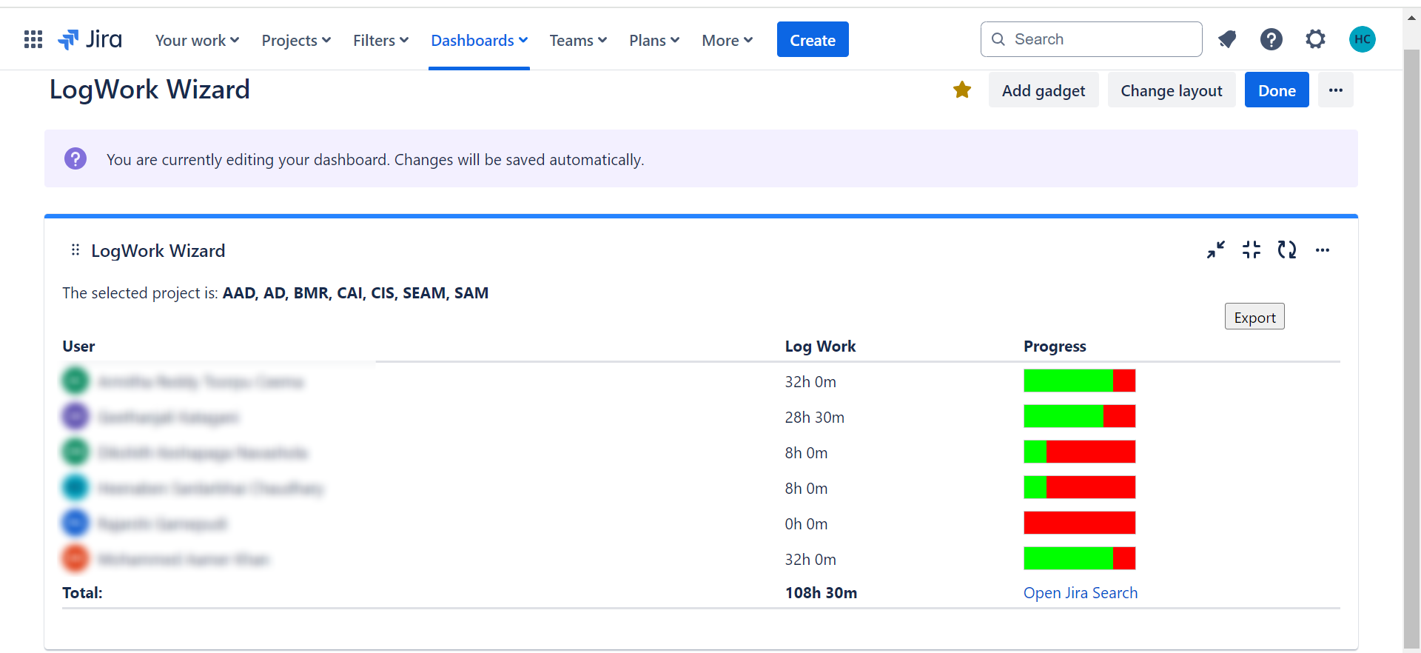1421x653 pixels.
Task: Refresh the LogWork Wizard gadget
Action: (1287, 250)
